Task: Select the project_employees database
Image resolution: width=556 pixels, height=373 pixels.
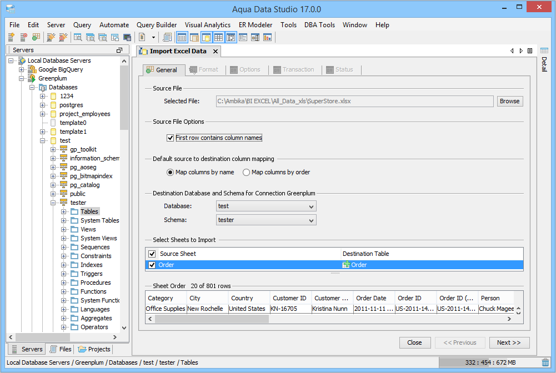Action: (x=85, y=114)
